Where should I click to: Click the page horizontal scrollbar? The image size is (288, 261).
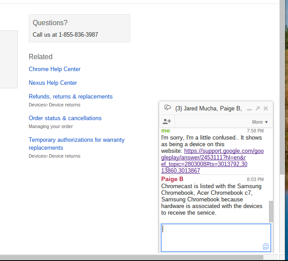pyautogui.click(x=133, y=257)
